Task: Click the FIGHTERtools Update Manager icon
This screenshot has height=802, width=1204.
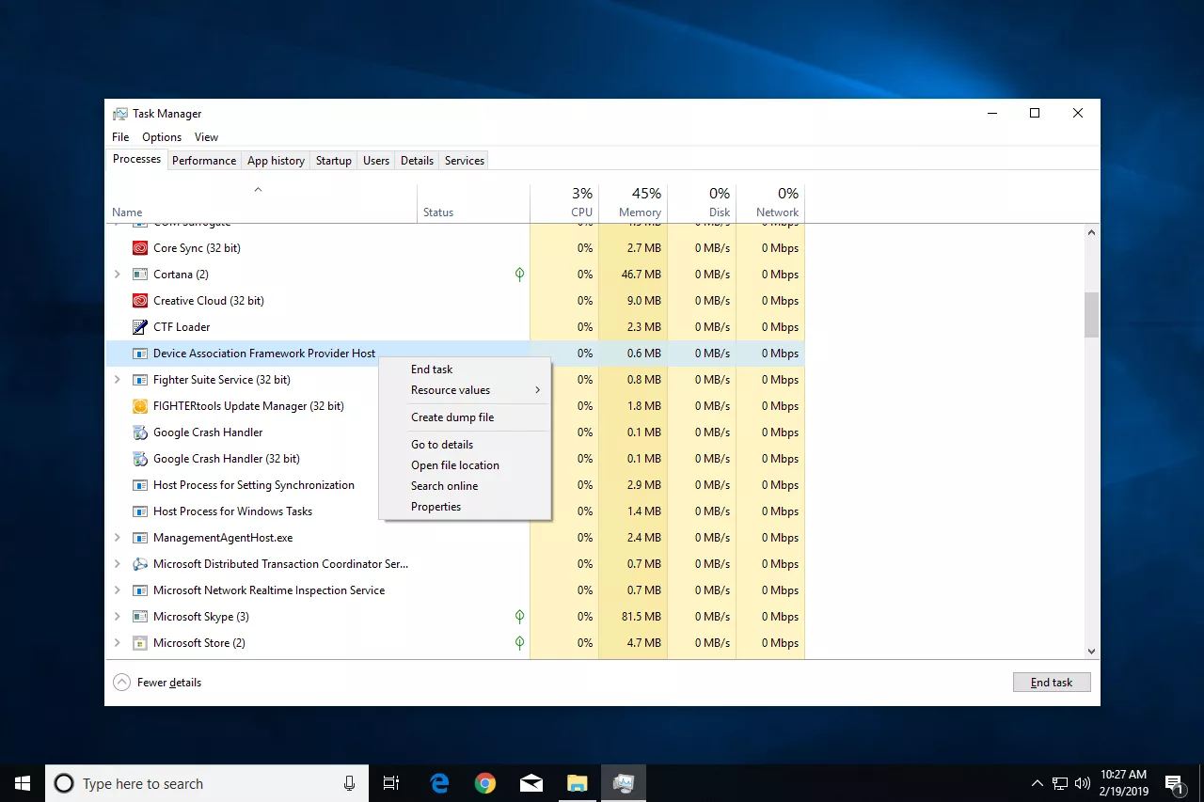Action: tap(139, 406)
